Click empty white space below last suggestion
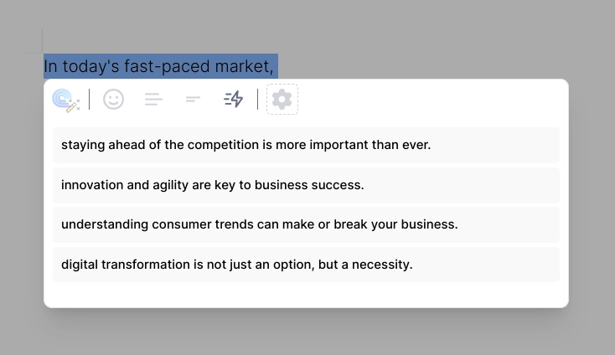Screen dimensions: 615x355 point(306,295)
